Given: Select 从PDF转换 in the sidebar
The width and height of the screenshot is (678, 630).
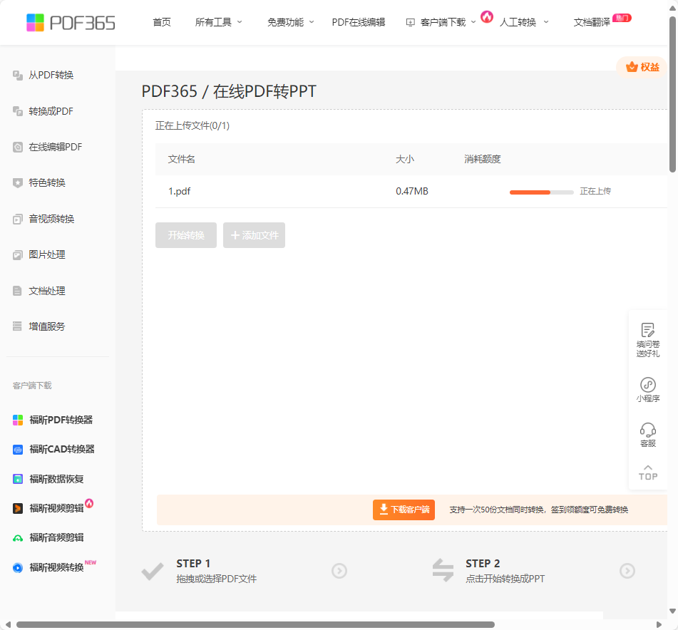Looking at the screenshot, I should (51, 75).
